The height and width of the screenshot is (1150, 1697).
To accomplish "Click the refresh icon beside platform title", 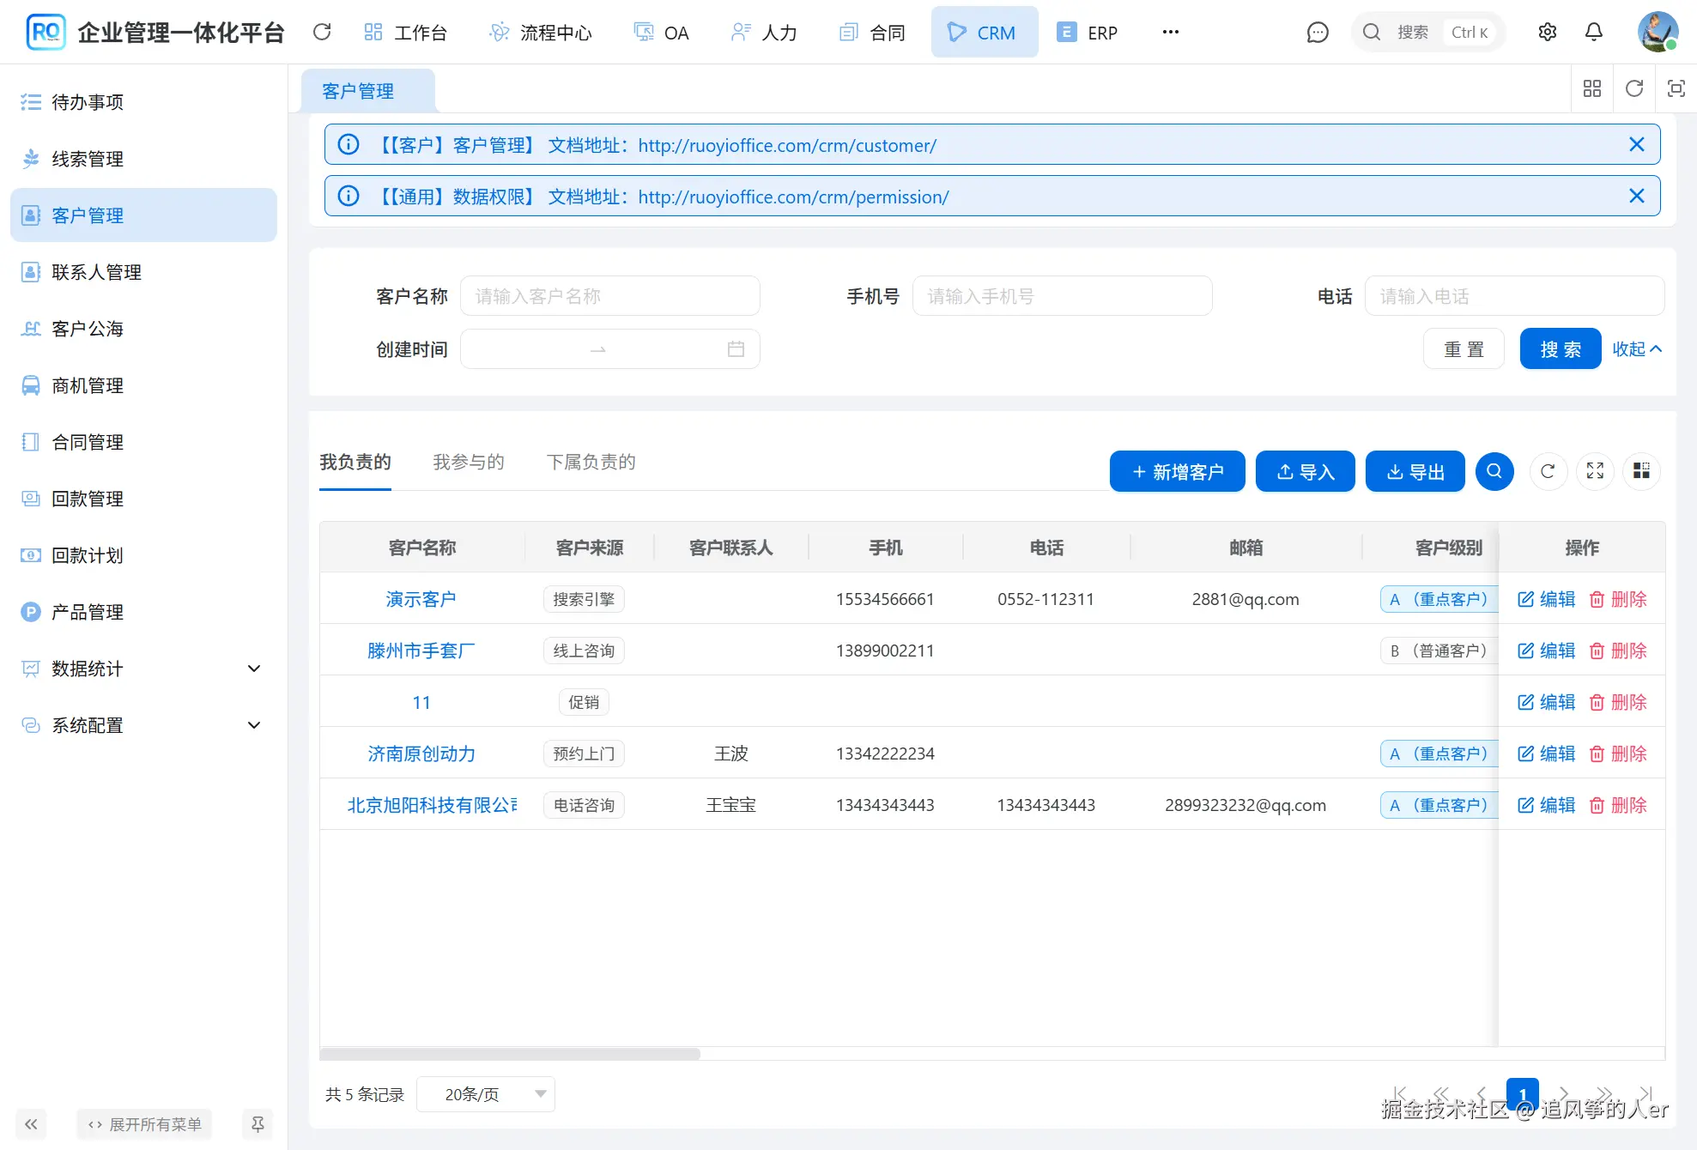I will [x=322, y=33].
